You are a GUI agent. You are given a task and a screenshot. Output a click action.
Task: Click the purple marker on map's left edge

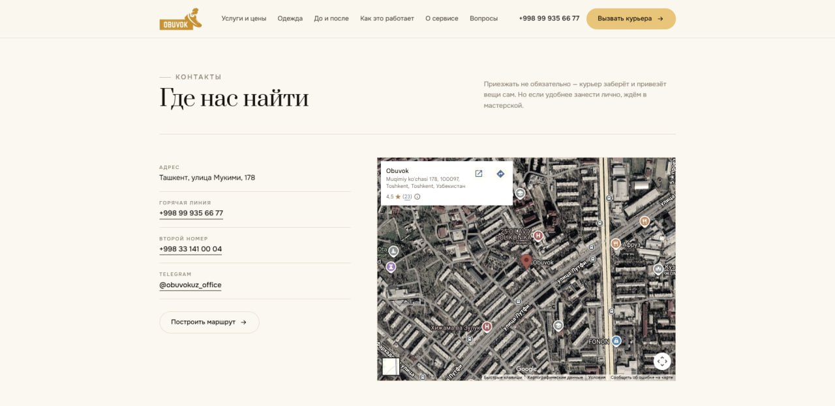click(391, 266)
